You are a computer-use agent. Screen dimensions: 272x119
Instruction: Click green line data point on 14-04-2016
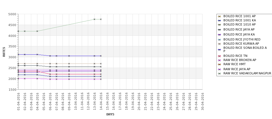101,19
